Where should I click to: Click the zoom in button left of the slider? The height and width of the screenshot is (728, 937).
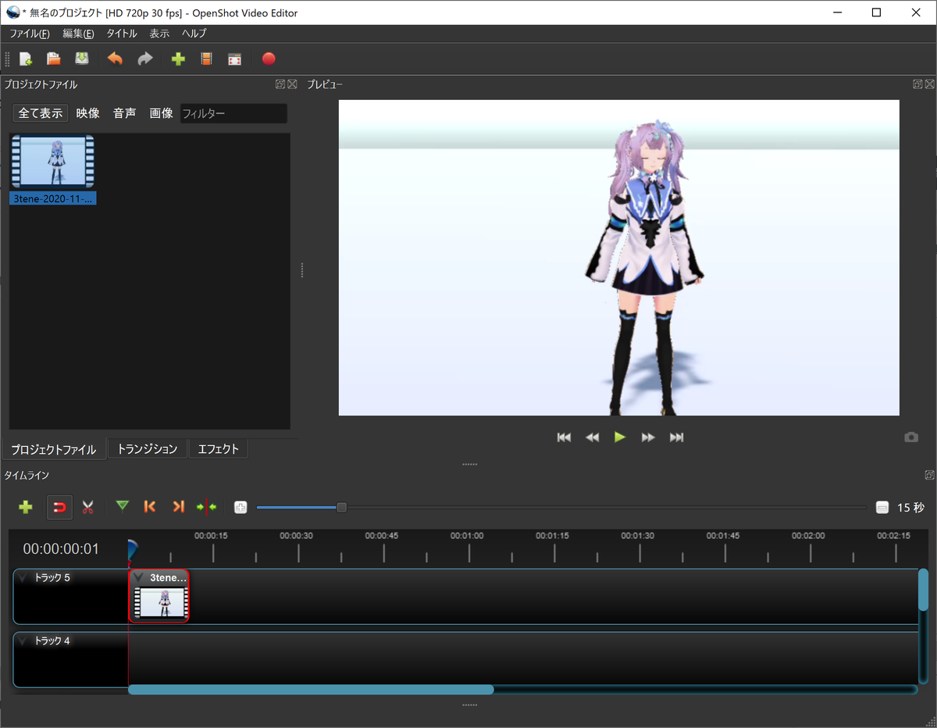pyautogui.click(x=240, y=508)
